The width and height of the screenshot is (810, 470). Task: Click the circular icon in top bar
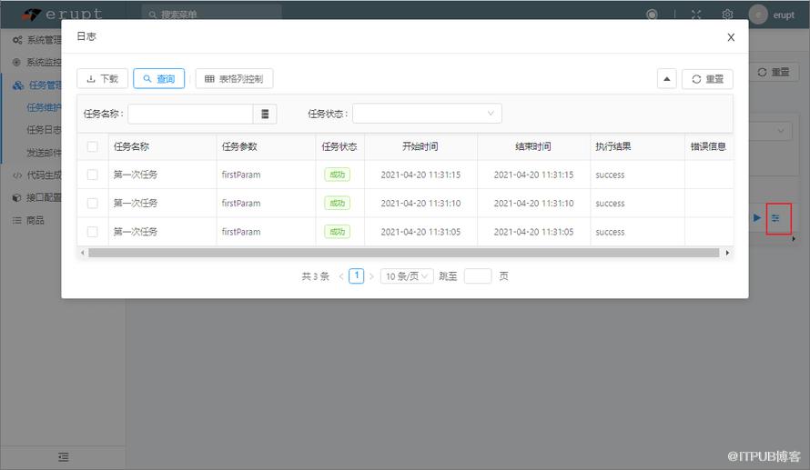652,15
